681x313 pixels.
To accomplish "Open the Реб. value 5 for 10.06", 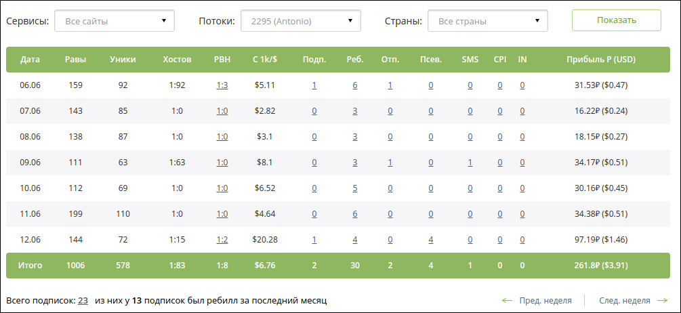I will [355, 188].
